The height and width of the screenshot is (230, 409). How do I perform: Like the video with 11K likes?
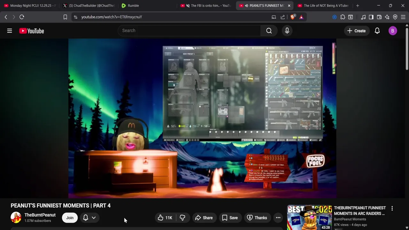point(165,218)
